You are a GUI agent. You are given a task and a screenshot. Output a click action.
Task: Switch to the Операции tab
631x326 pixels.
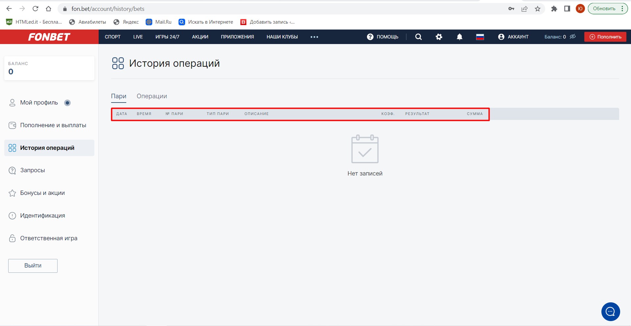coord(152,96)
